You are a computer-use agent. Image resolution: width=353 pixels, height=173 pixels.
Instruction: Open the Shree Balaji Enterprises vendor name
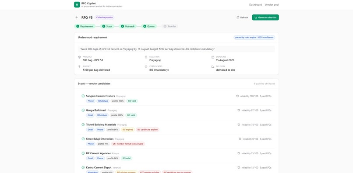(x=100, y=139)
